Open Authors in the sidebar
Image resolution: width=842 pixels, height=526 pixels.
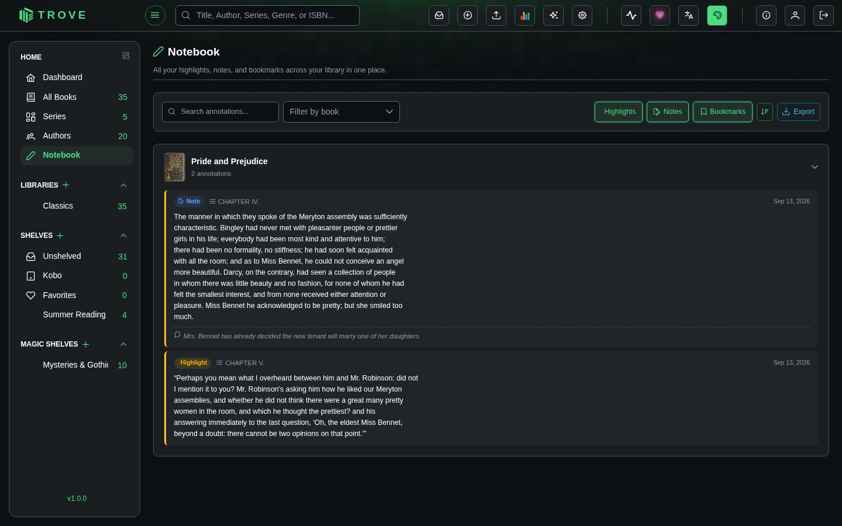77,136
